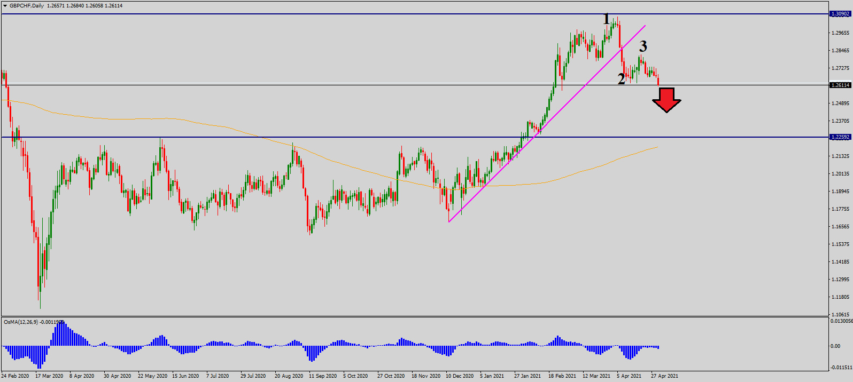Click the 15 Jun 2020 date label
The image size is (853, 382).
tap(185, 376)
